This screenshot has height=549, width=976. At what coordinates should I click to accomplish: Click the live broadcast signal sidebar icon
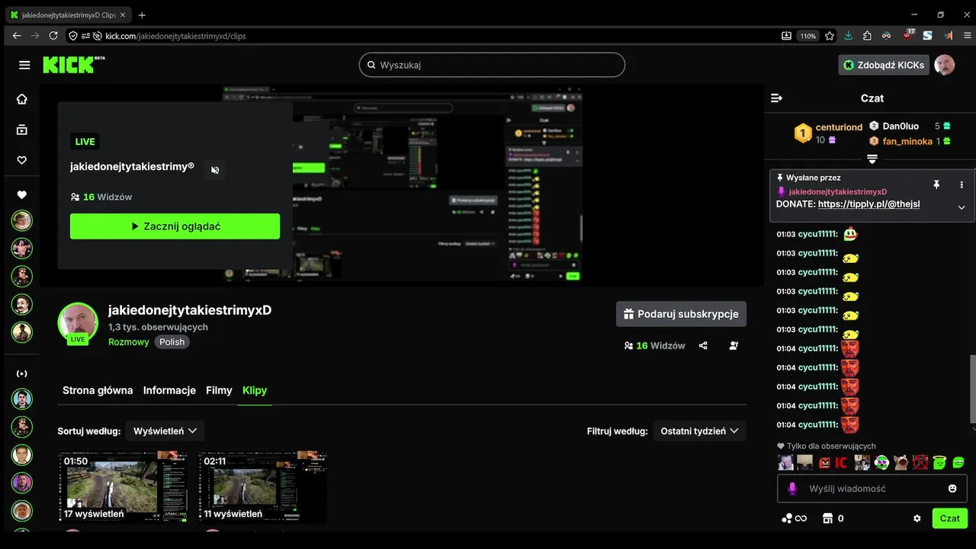[21, 374]
